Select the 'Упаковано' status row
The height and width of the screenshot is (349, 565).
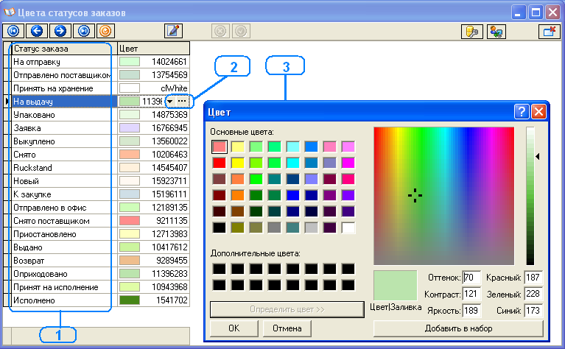click(x=63, y=115)
